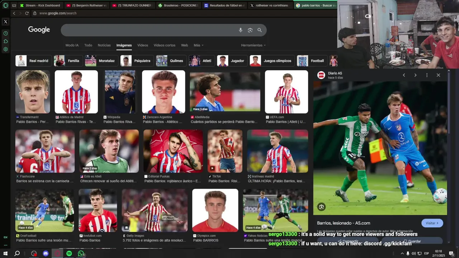Open the History clock icon in sidebar
The width and height of the screenshot is (459, 258).
point(5,33)
